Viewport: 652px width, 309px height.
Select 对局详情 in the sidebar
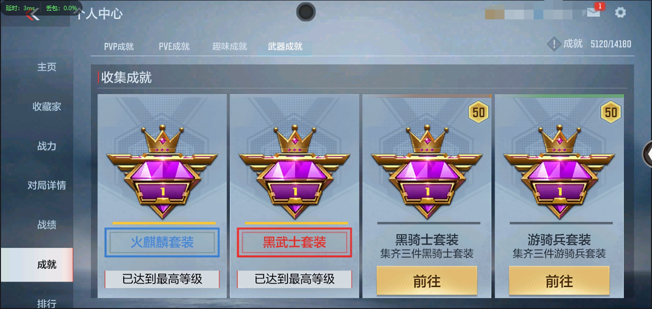point(47,185)
